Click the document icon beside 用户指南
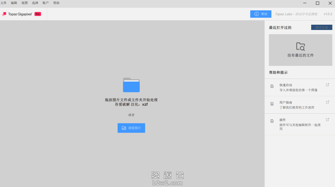Image resolution: width=335 pixels, height=187 pixels. coord(272,104)
